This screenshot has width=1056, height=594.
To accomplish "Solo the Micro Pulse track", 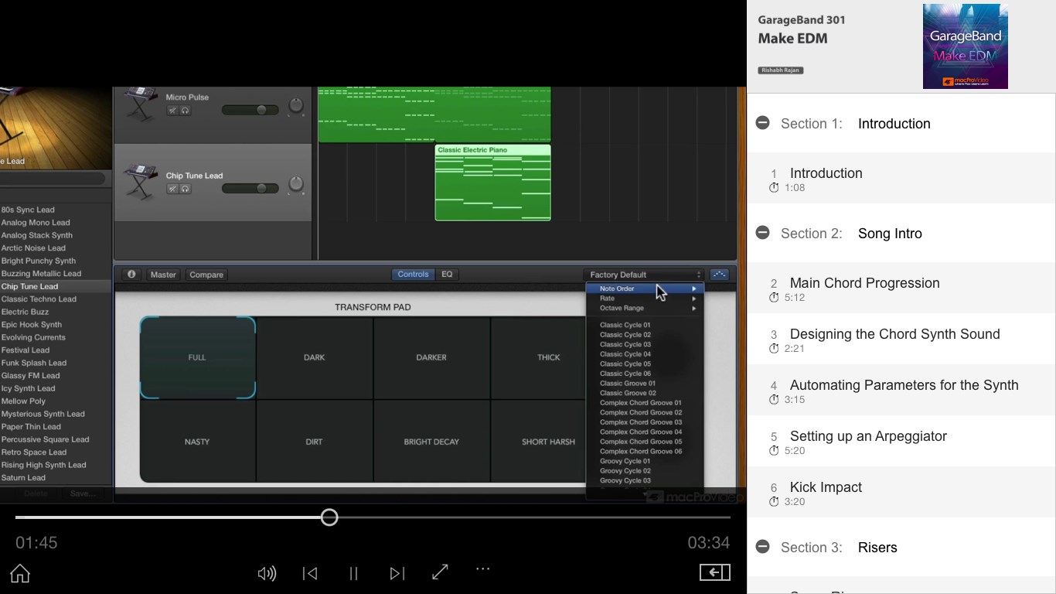I will (186, 110).
